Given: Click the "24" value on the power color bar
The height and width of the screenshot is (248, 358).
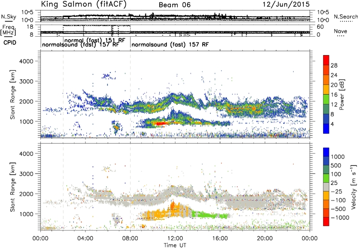Looking at the screenshot, I should pyautogui.click(x=334, y=75).
